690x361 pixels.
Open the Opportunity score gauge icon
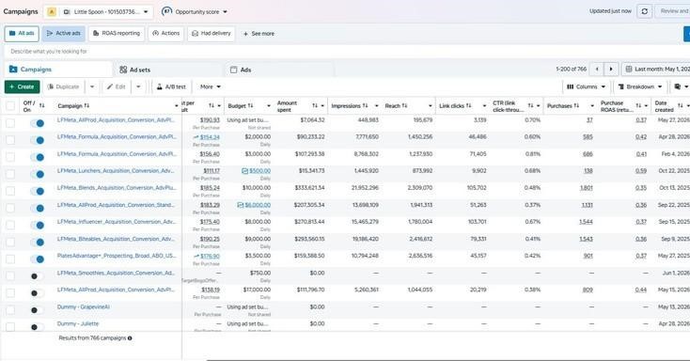[x=166, y=11]
